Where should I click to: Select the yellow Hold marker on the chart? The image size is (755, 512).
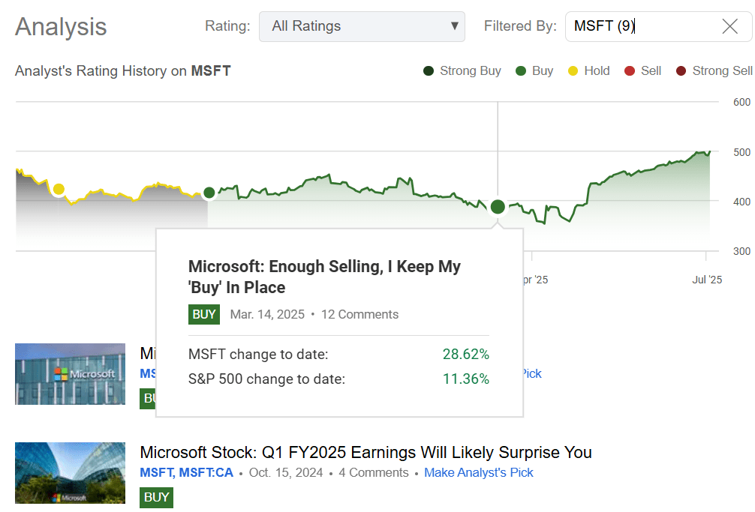59,190
